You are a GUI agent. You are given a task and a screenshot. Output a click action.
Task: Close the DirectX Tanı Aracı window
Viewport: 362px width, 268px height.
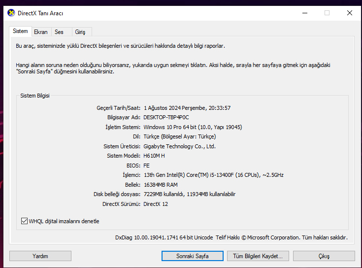pyautogui.click(x=350, y=13)
